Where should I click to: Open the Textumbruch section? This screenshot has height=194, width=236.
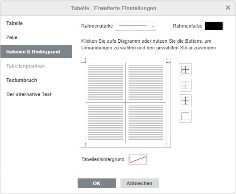[36, 80]
